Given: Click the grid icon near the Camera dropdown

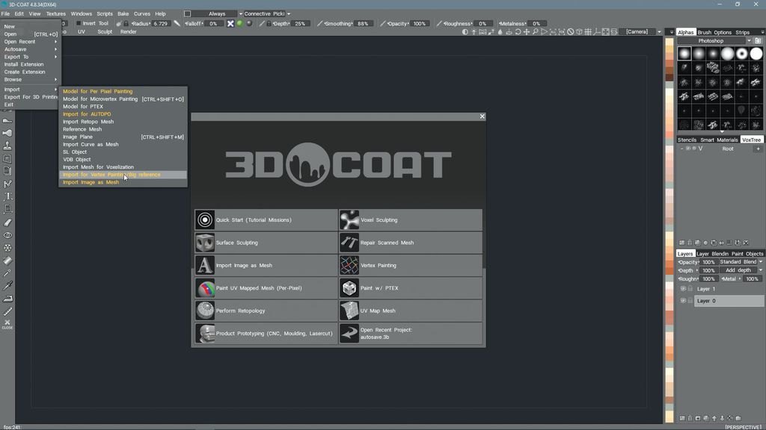Looking at the screenshot, I should click(x=587, y=31).
